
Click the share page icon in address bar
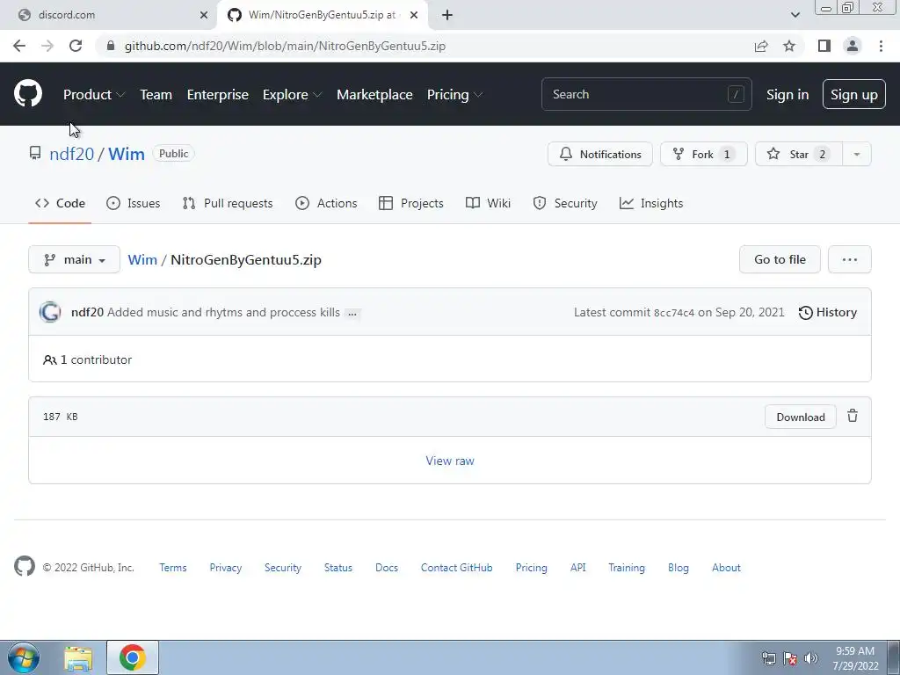pyautogui.click(x=761, y=46)
